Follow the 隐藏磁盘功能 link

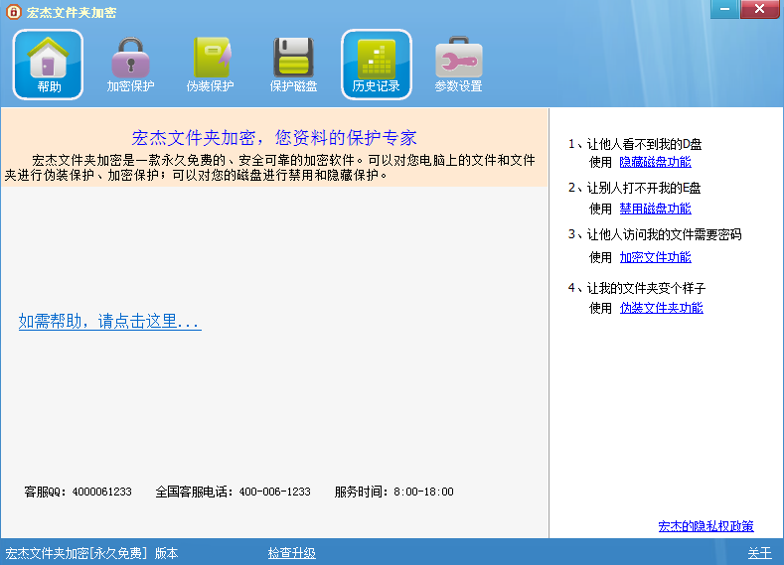point(655,162)
